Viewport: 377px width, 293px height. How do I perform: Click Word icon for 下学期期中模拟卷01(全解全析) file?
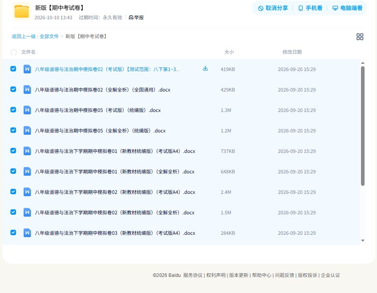(27, 171)
